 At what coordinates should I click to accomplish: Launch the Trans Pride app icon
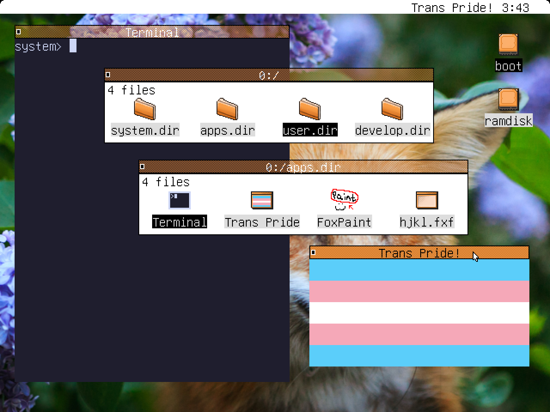click(262, 200)
